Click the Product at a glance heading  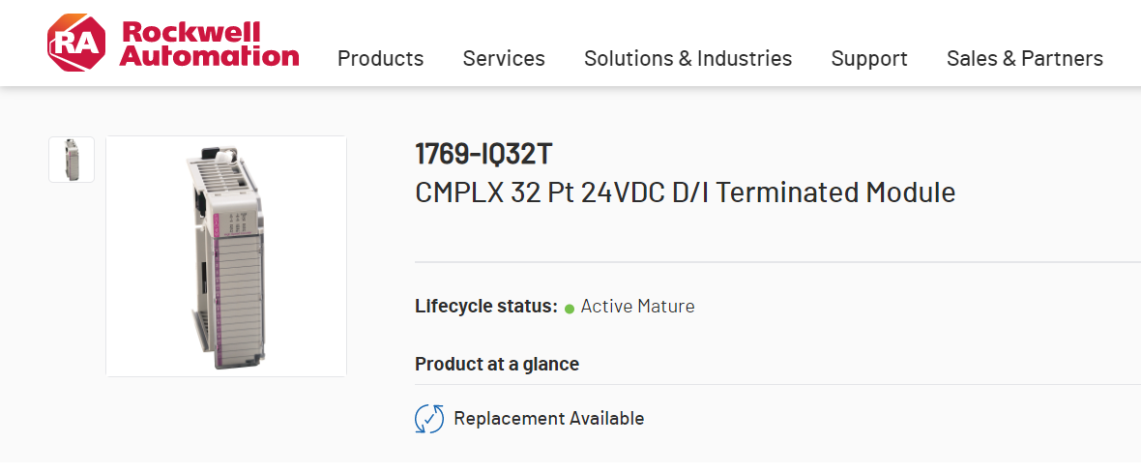point(497,364)
